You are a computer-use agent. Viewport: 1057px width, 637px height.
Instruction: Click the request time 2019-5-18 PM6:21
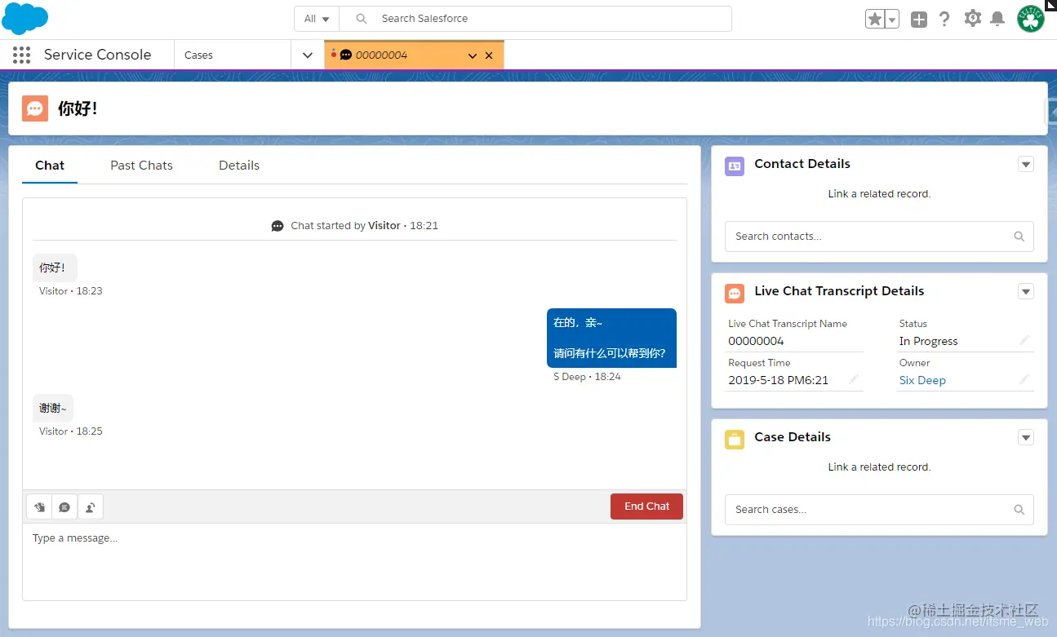[x=778, y=381]
